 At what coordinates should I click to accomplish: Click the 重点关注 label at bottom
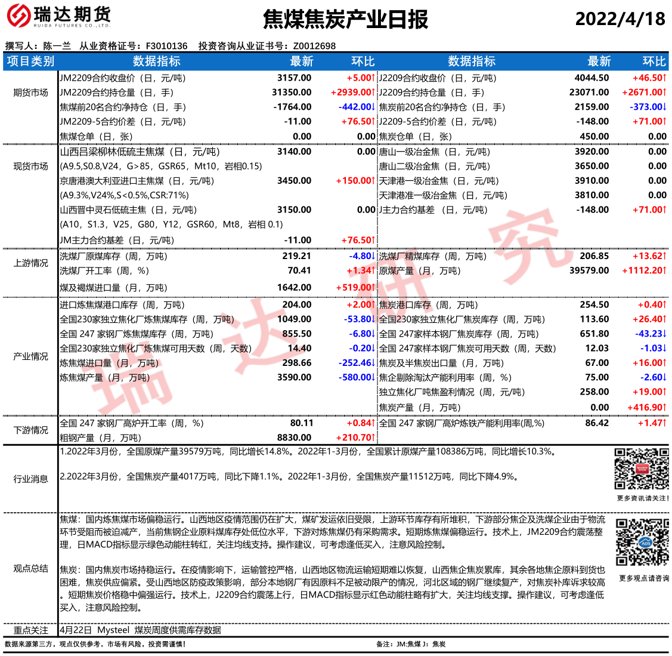point(30,630)
